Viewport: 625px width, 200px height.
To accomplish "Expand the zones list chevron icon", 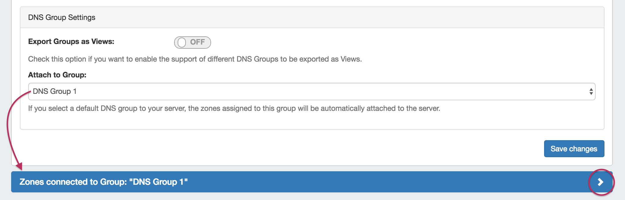I will [x=601, y=182].
